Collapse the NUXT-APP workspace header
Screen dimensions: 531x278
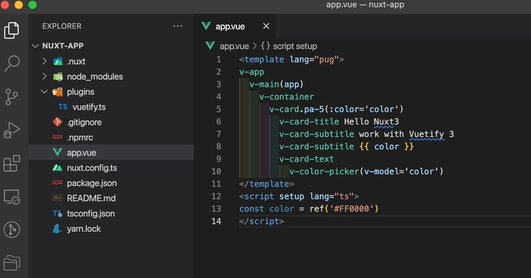click(35, 46)
